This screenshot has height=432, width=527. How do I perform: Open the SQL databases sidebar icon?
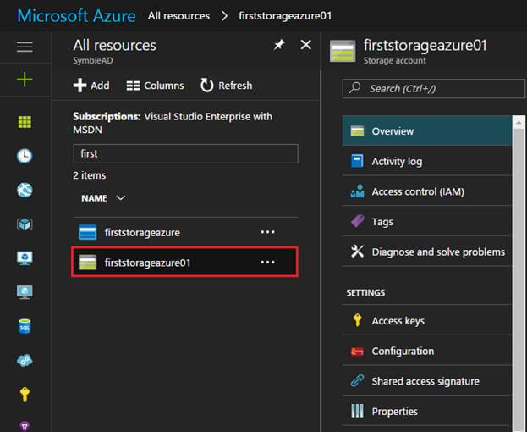pyautogui.click(x=25, y=326)
